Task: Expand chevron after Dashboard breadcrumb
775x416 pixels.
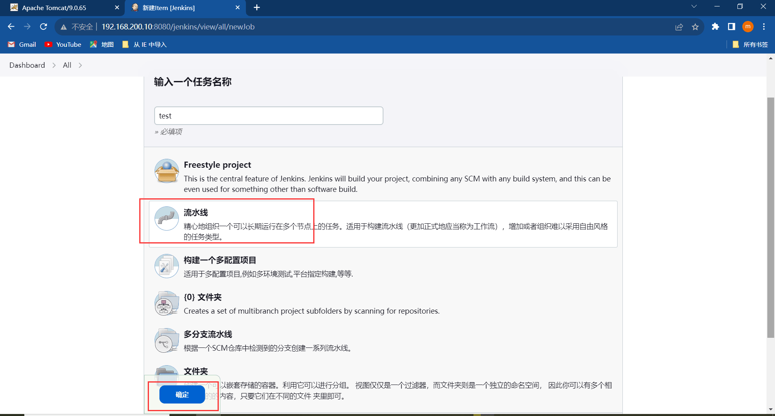Action: (x=54, y=65)
